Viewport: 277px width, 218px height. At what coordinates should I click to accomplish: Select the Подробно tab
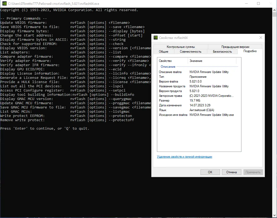(250, 51)
